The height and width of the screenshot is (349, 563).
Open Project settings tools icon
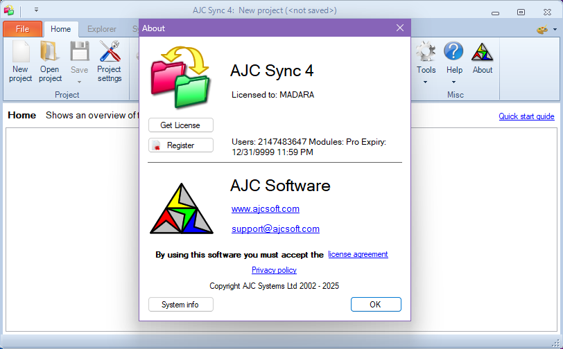109,51
